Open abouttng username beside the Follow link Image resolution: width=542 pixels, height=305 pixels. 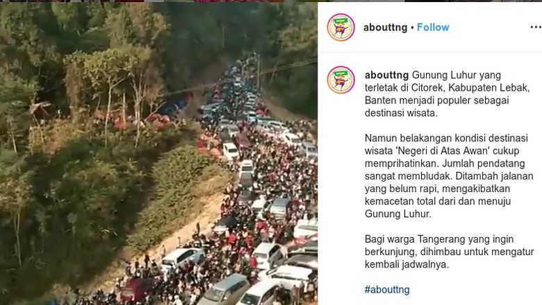point(385,27)
